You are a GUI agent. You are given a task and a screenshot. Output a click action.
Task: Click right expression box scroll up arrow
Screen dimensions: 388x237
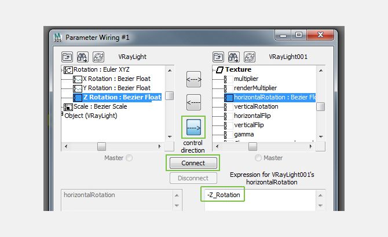point(320,195)
